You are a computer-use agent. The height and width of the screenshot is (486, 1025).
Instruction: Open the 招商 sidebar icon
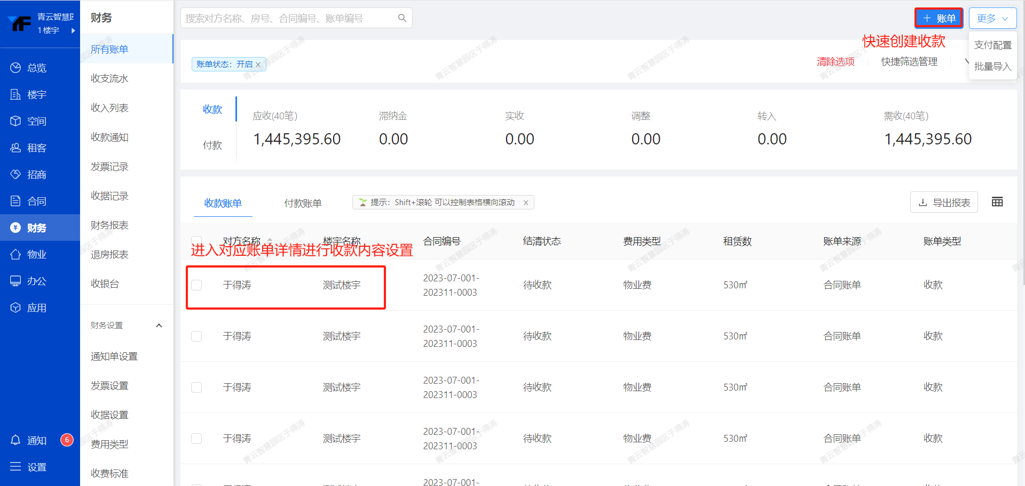[15, 174]
